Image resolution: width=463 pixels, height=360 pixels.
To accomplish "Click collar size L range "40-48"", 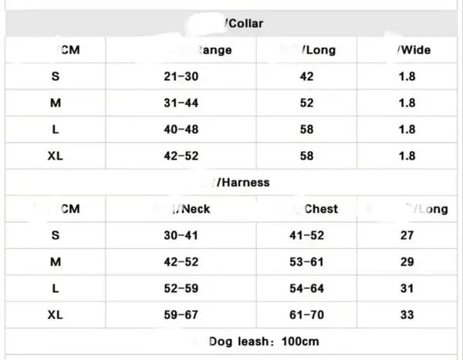I will coord(181,130).
